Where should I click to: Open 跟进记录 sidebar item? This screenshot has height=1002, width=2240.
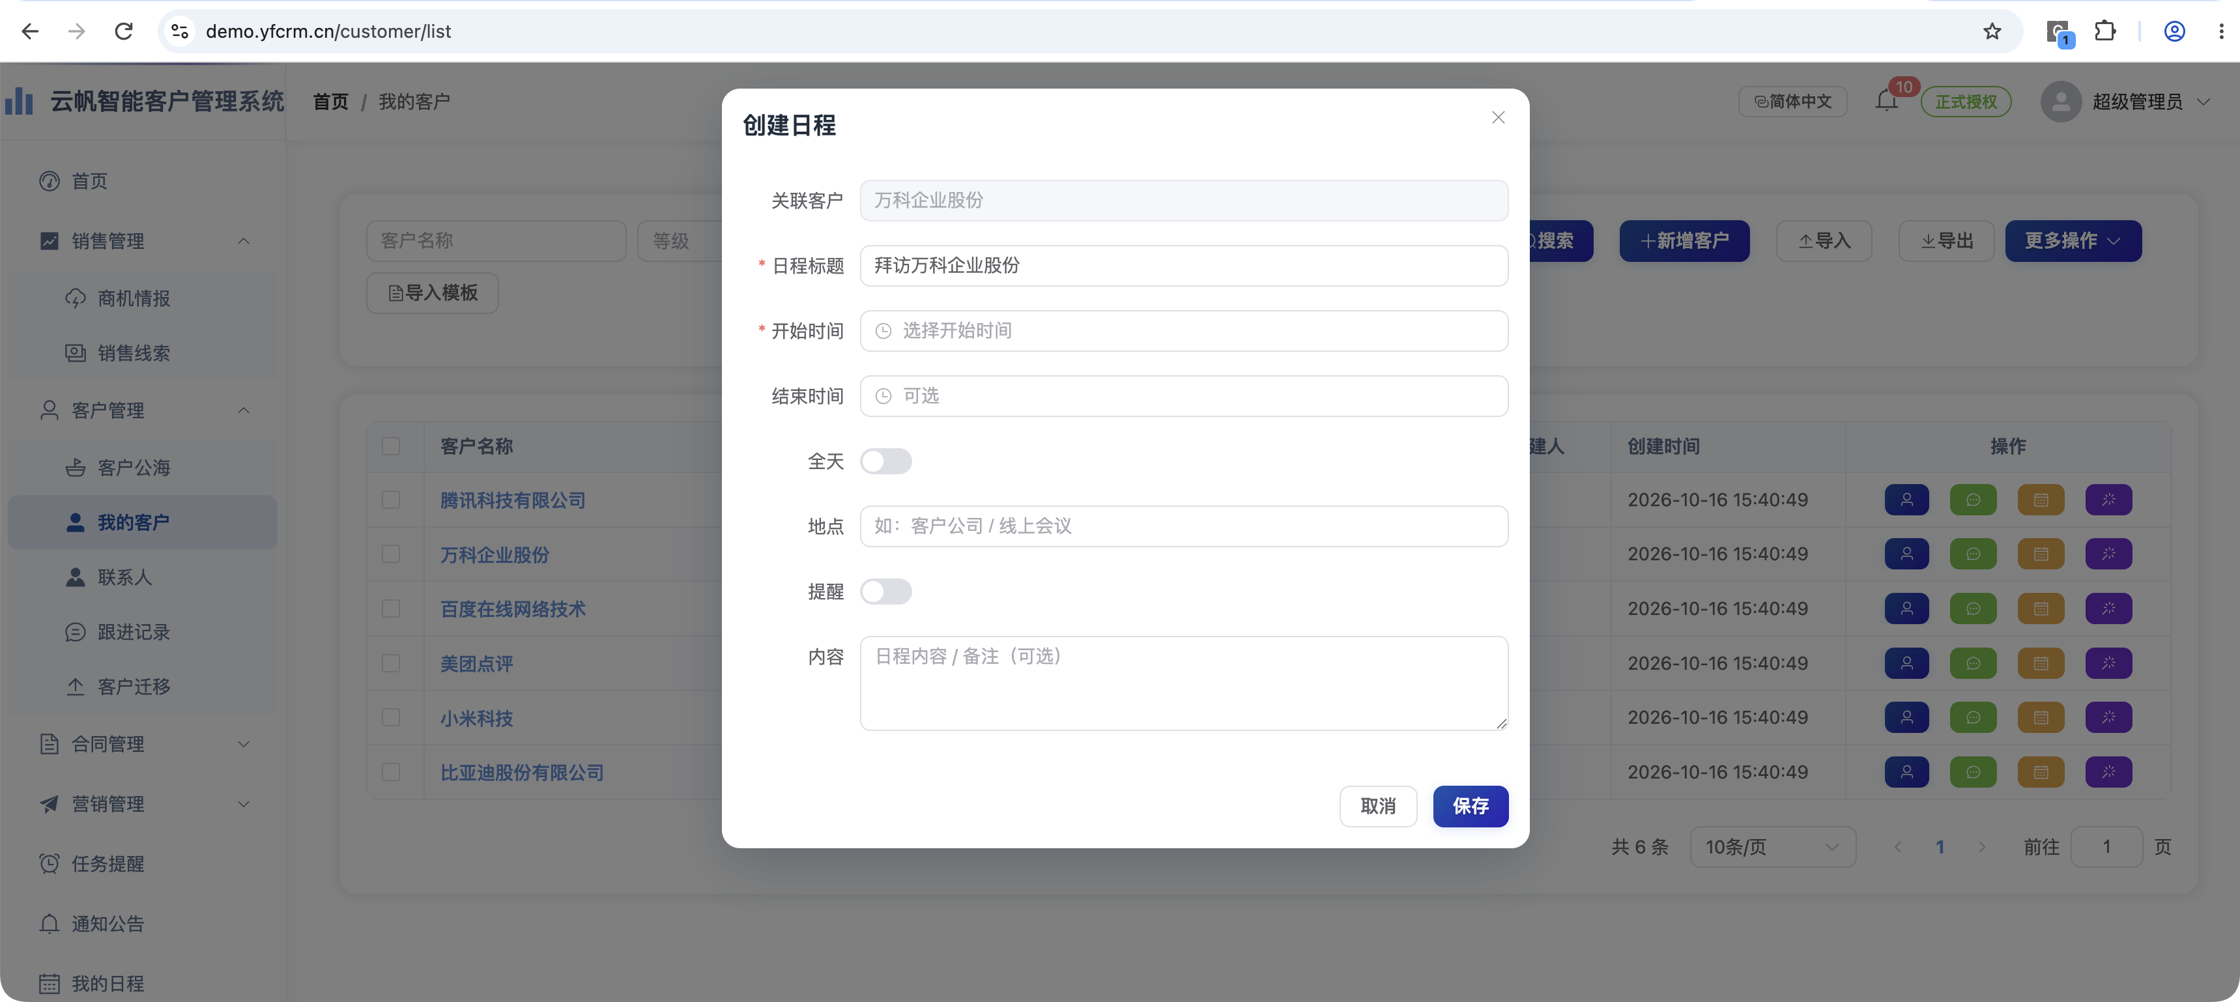tap(143, 631)
